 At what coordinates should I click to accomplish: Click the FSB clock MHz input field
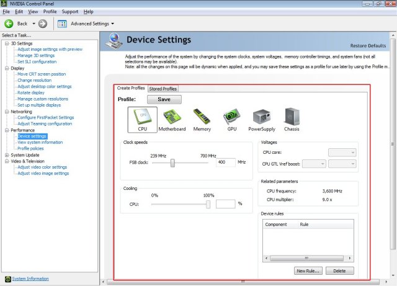(x=226, y=163)
